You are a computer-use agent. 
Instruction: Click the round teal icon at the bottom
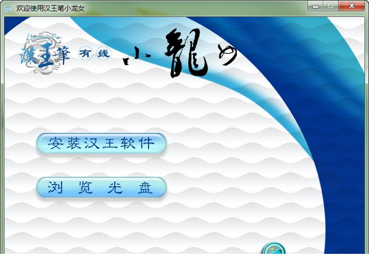pos(274,249)
